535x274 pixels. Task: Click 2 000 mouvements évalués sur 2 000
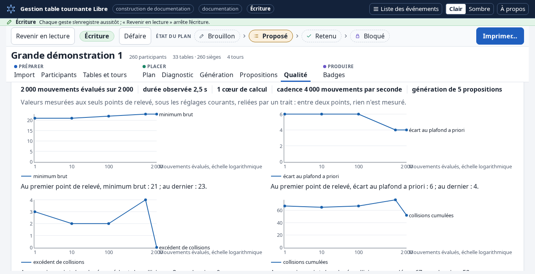point(77,89)
